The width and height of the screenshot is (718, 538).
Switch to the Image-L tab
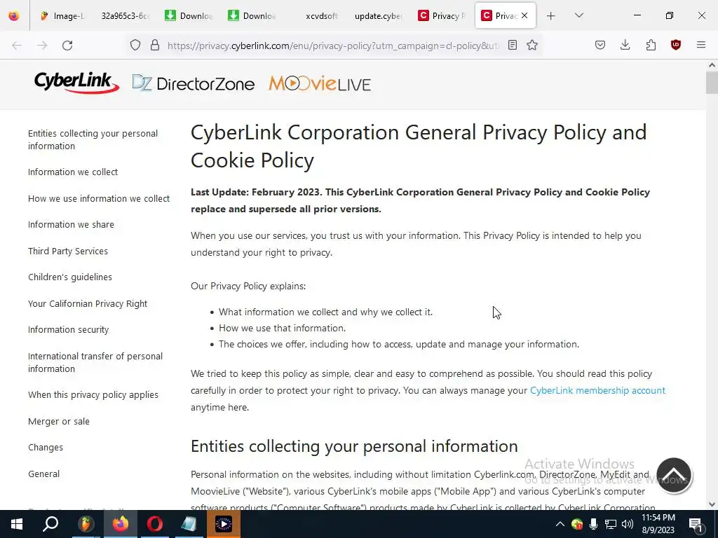(62, 16)
